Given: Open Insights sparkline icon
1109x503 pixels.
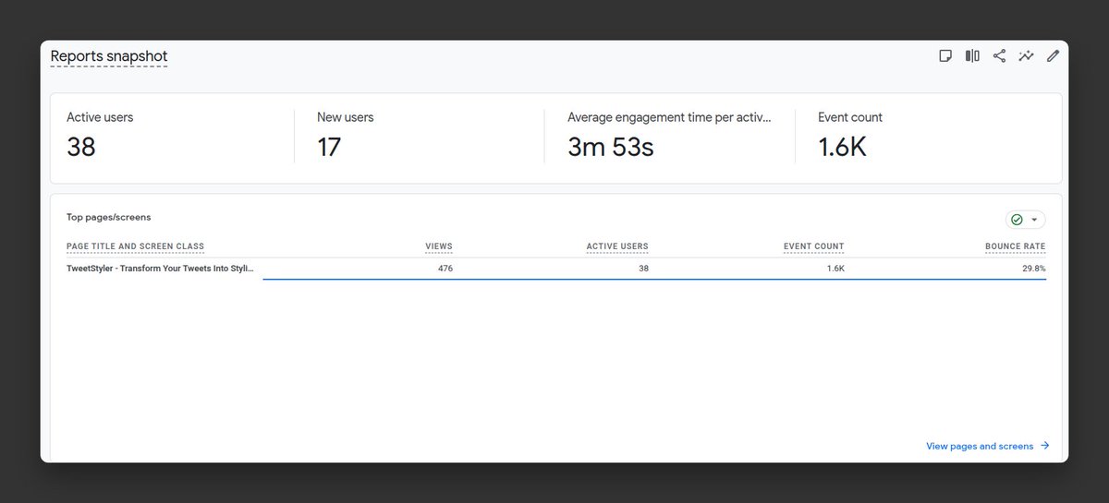Looking at the screenshot, I should (1026, 56).
